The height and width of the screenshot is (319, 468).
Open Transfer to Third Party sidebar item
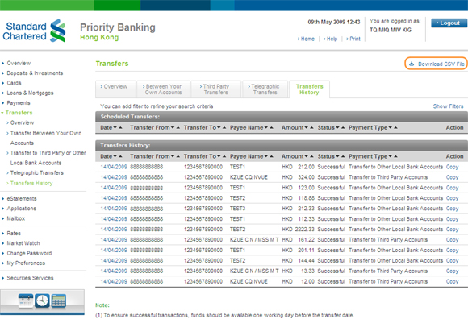tap(48, 158)
